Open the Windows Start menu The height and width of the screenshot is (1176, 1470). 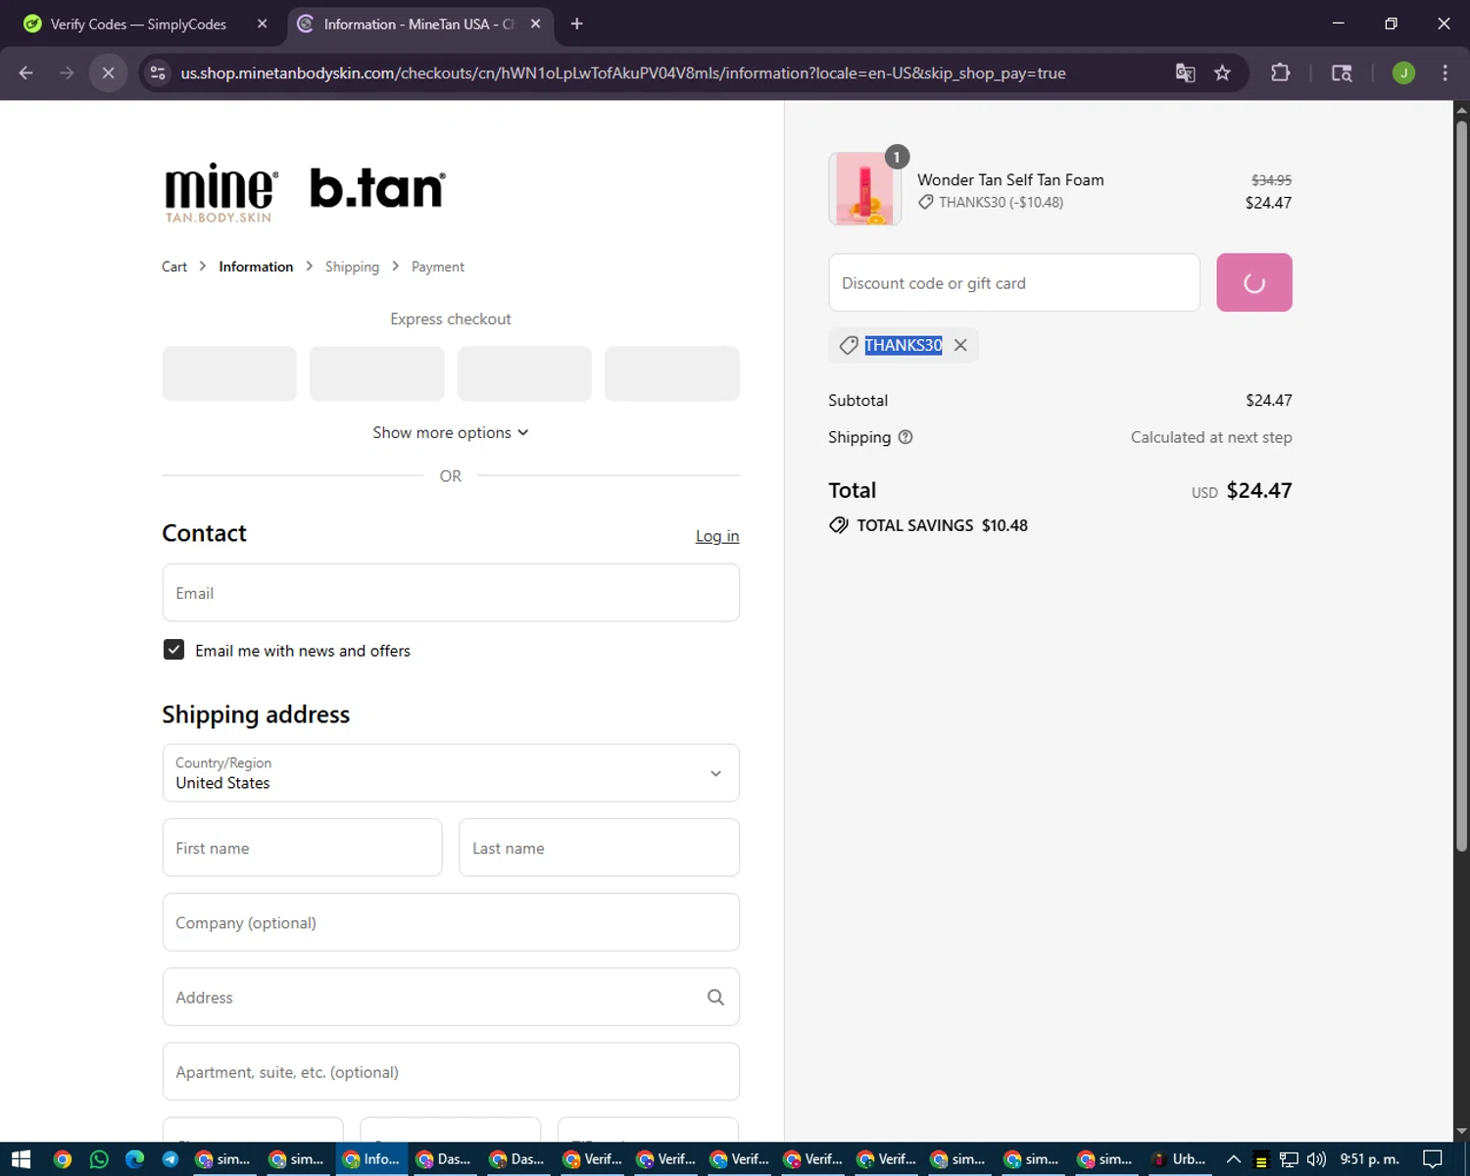(21, 1159)
